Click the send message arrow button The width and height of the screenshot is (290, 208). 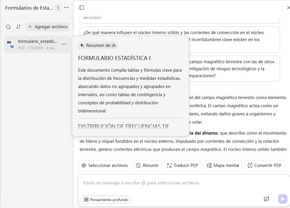[283, 199]
